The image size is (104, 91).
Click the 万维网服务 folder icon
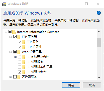pos(19,77)
